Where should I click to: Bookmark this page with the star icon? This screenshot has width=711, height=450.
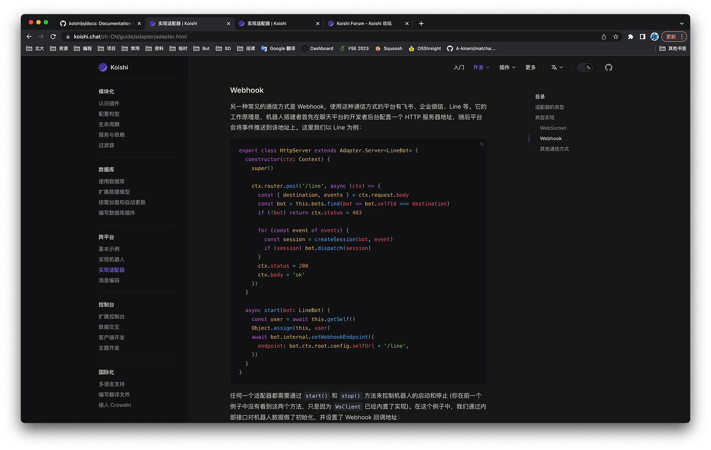(616, 37)
